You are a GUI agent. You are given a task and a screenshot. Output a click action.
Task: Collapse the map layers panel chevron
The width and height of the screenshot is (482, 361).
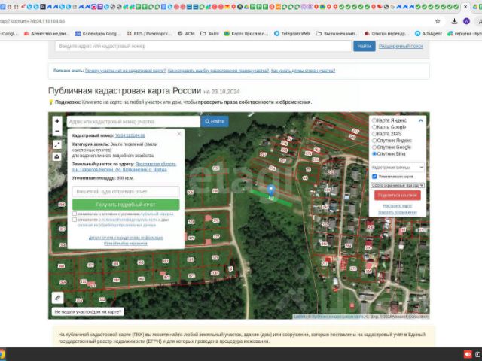(x=420, y=120)
